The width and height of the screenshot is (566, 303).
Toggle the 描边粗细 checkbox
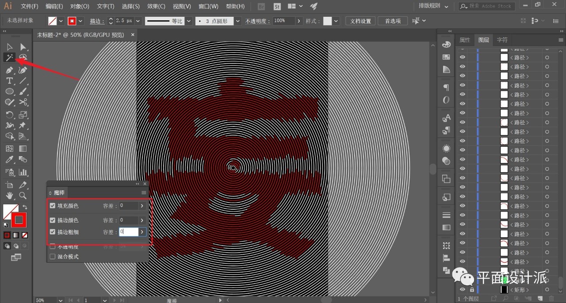tap(53, 232)
